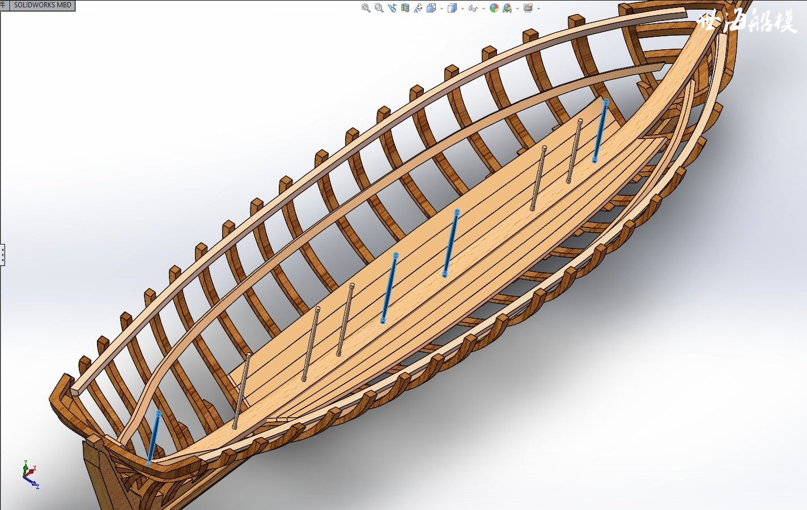Select the blue rod at the stern
The width and height of the screenshot is (807, 510).
pyautogui.click(x=154, y=438)
